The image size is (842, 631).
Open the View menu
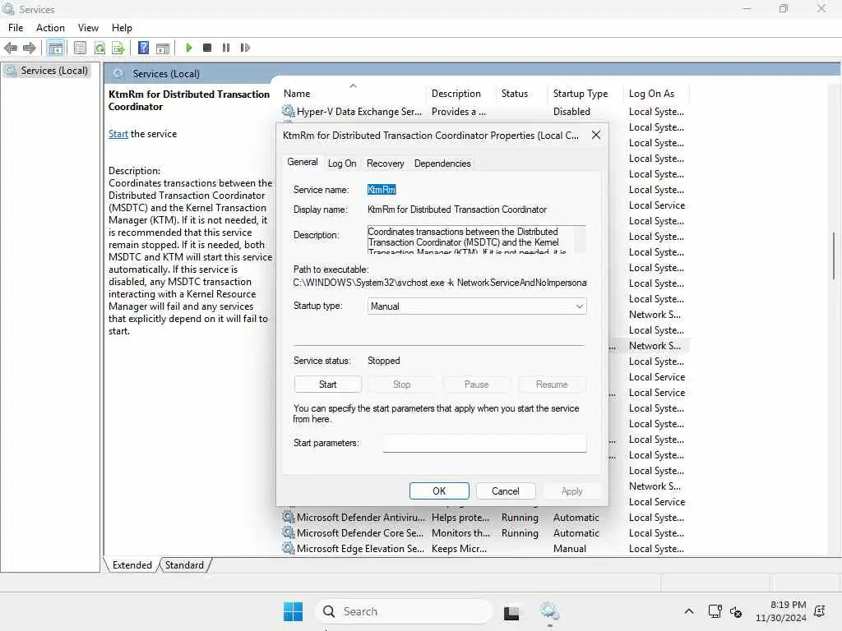[88, 28]
